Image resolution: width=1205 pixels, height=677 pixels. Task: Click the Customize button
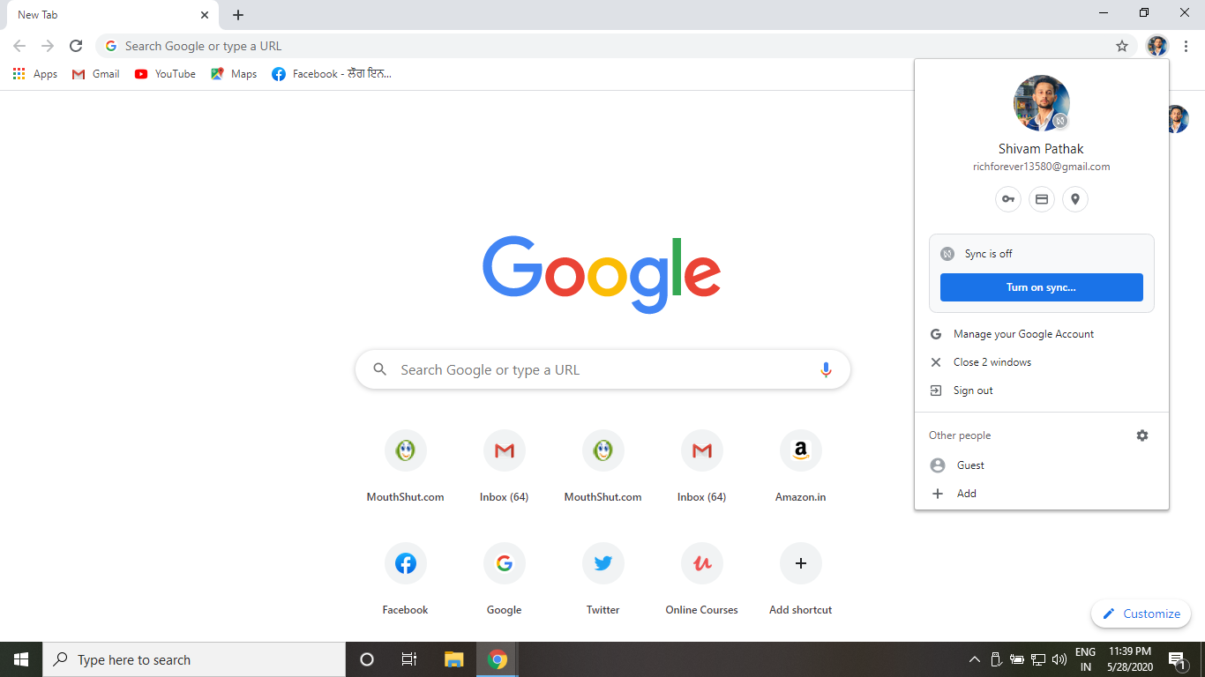pyautogui.click(x=1141, y=614)
